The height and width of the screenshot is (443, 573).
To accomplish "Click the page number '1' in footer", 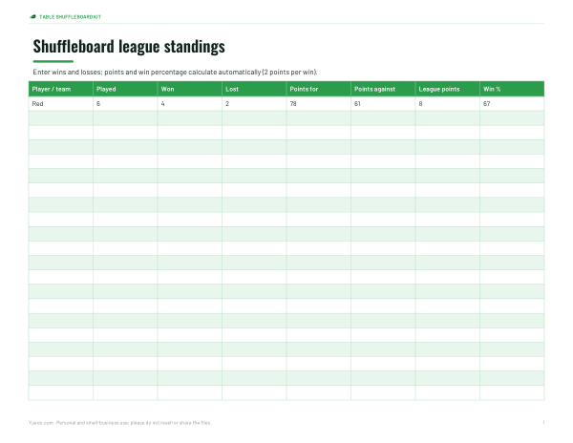I will [x=543, y=423].
